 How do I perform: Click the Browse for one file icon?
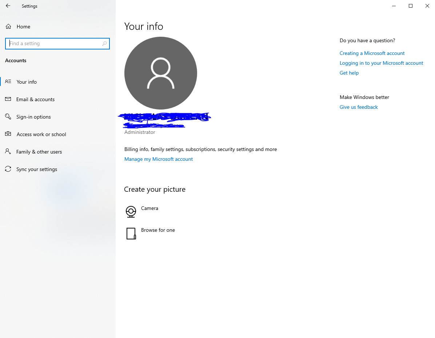pos(131,234)
